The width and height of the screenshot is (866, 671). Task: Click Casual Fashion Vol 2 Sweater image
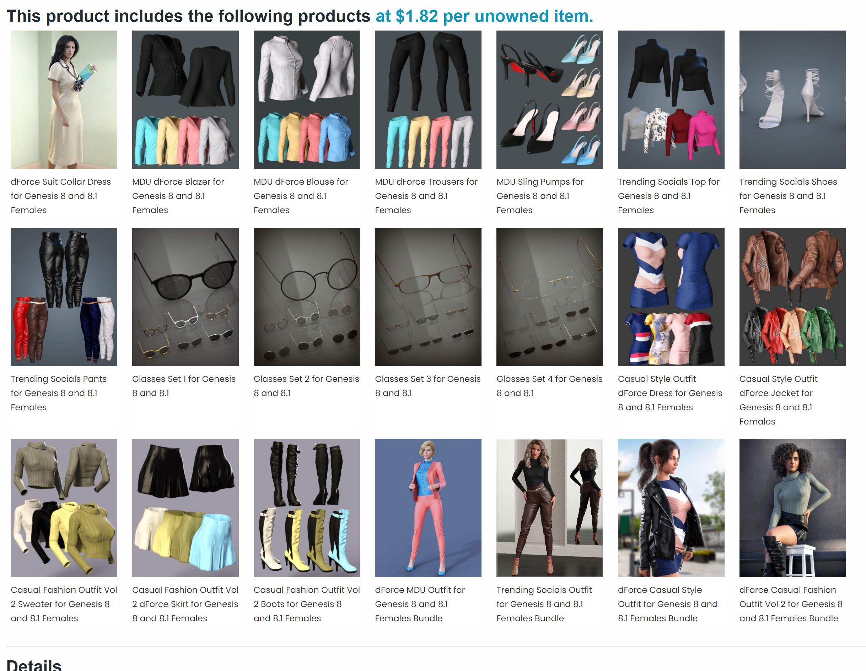click(x=64, y=507)
